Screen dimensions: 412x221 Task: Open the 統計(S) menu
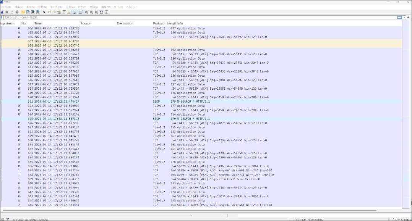[82, 7]
